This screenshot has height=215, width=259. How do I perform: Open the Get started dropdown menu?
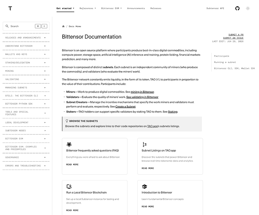pos(65,8)
